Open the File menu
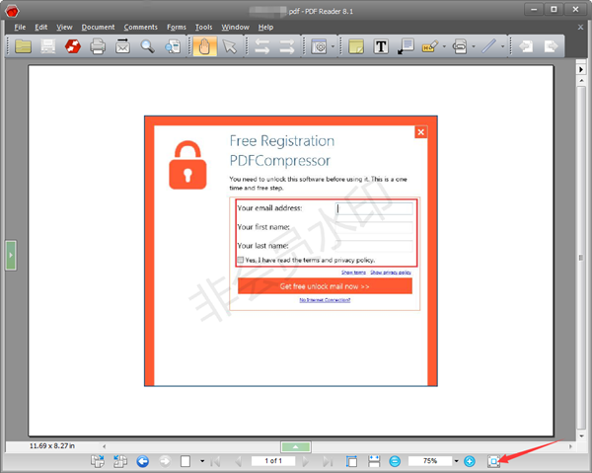The image size is (592, 473). click(x=20, y=28)
